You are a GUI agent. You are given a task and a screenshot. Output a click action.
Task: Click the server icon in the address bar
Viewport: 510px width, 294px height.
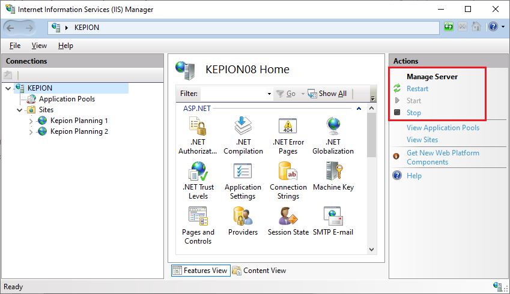tap(56, 28)
